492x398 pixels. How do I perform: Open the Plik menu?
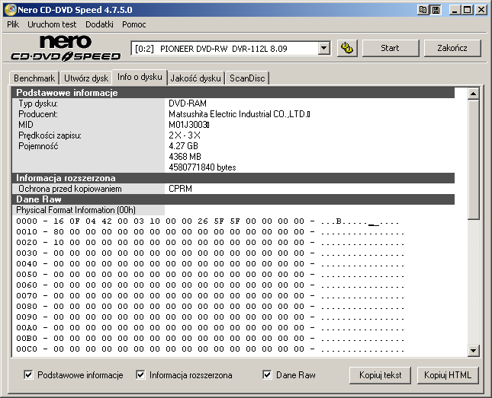(x=13, y=24)
